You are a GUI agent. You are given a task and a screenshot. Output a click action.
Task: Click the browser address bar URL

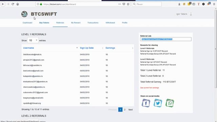(x=60, y=4)
